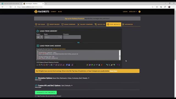Open the Droptimizer tab

click(53, 24)
